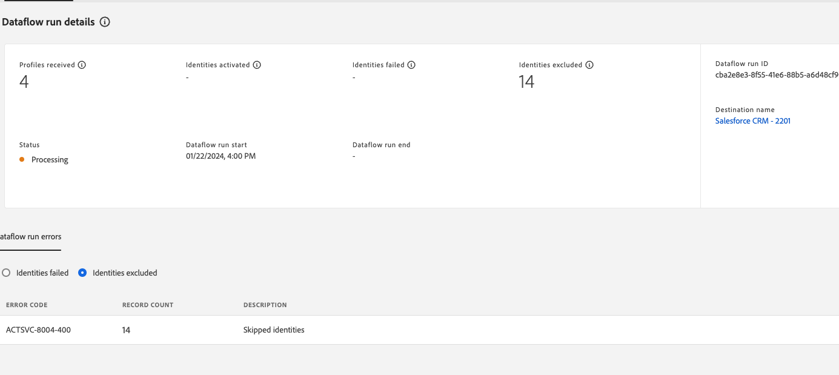Viewport: 839px width, 375px height.
Task: Open the "Salesforce CRM - 2201" destination link
Action: [x=752, y=121]
